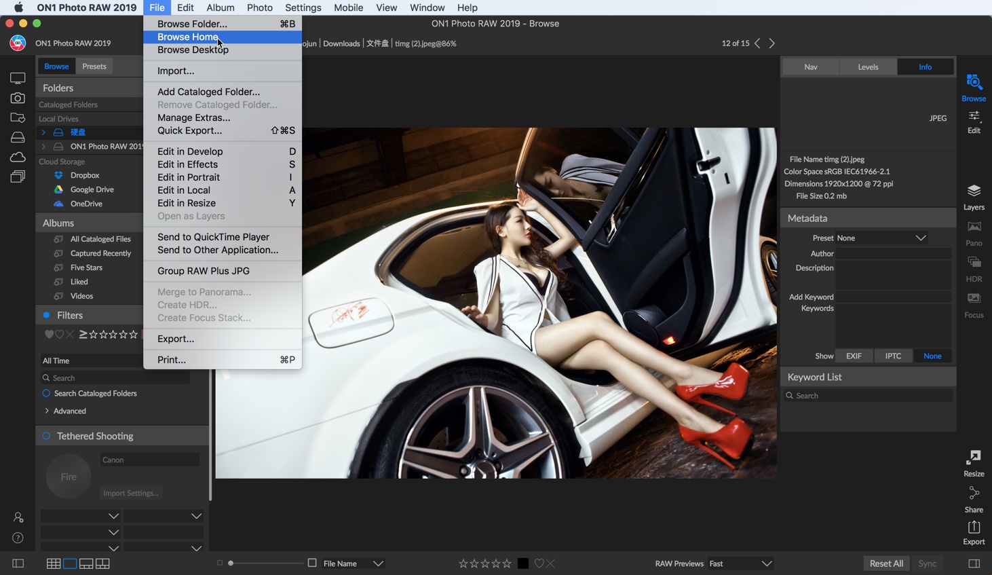
Task: Click the Focus stacking icon
Action: pyautogui.click(x=974, y=299)
